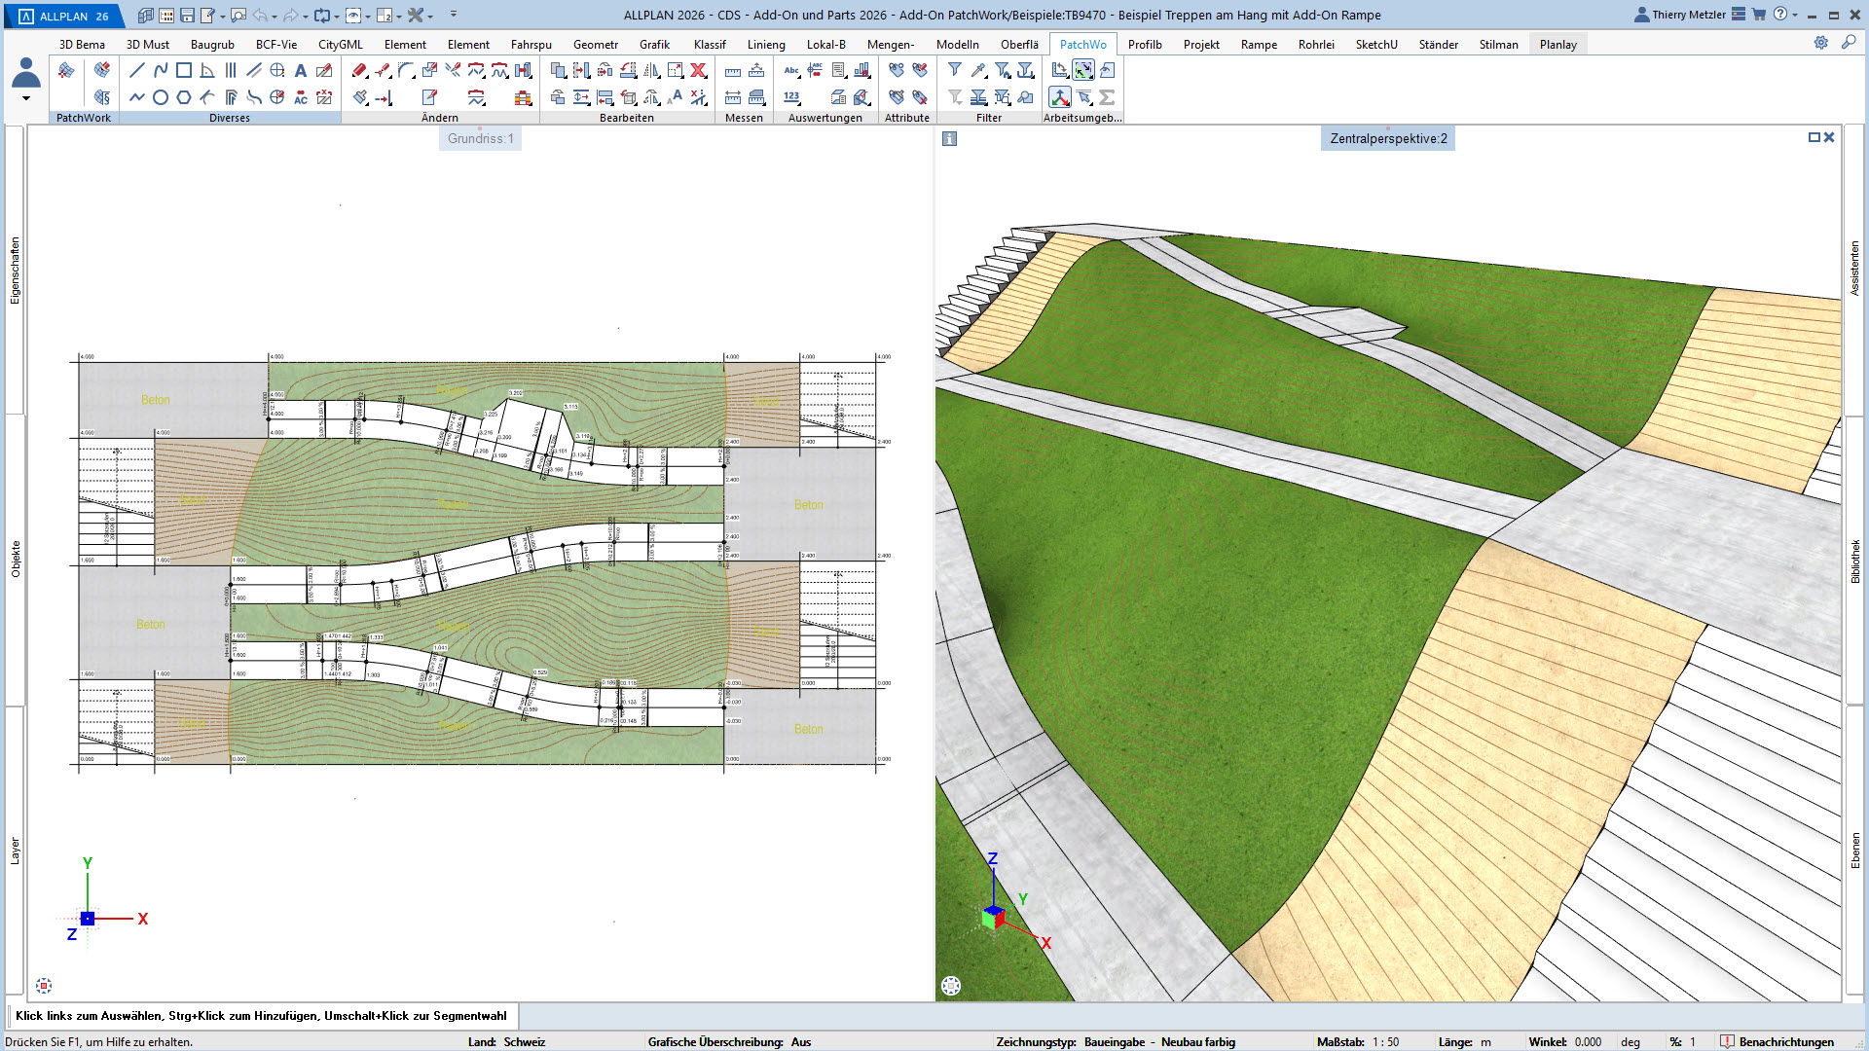This screenshot has width=1869, height=1051.
Task: Click the Sigma sum icon
Action: (x=1107, y=97)
